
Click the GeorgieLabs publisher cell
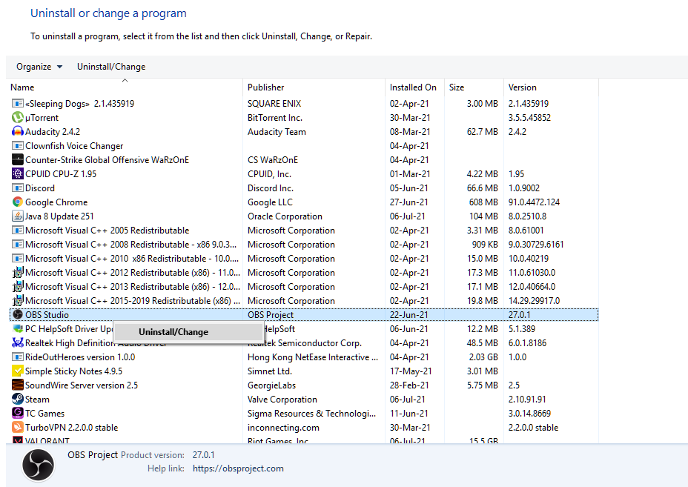click(x=271, y=385)
